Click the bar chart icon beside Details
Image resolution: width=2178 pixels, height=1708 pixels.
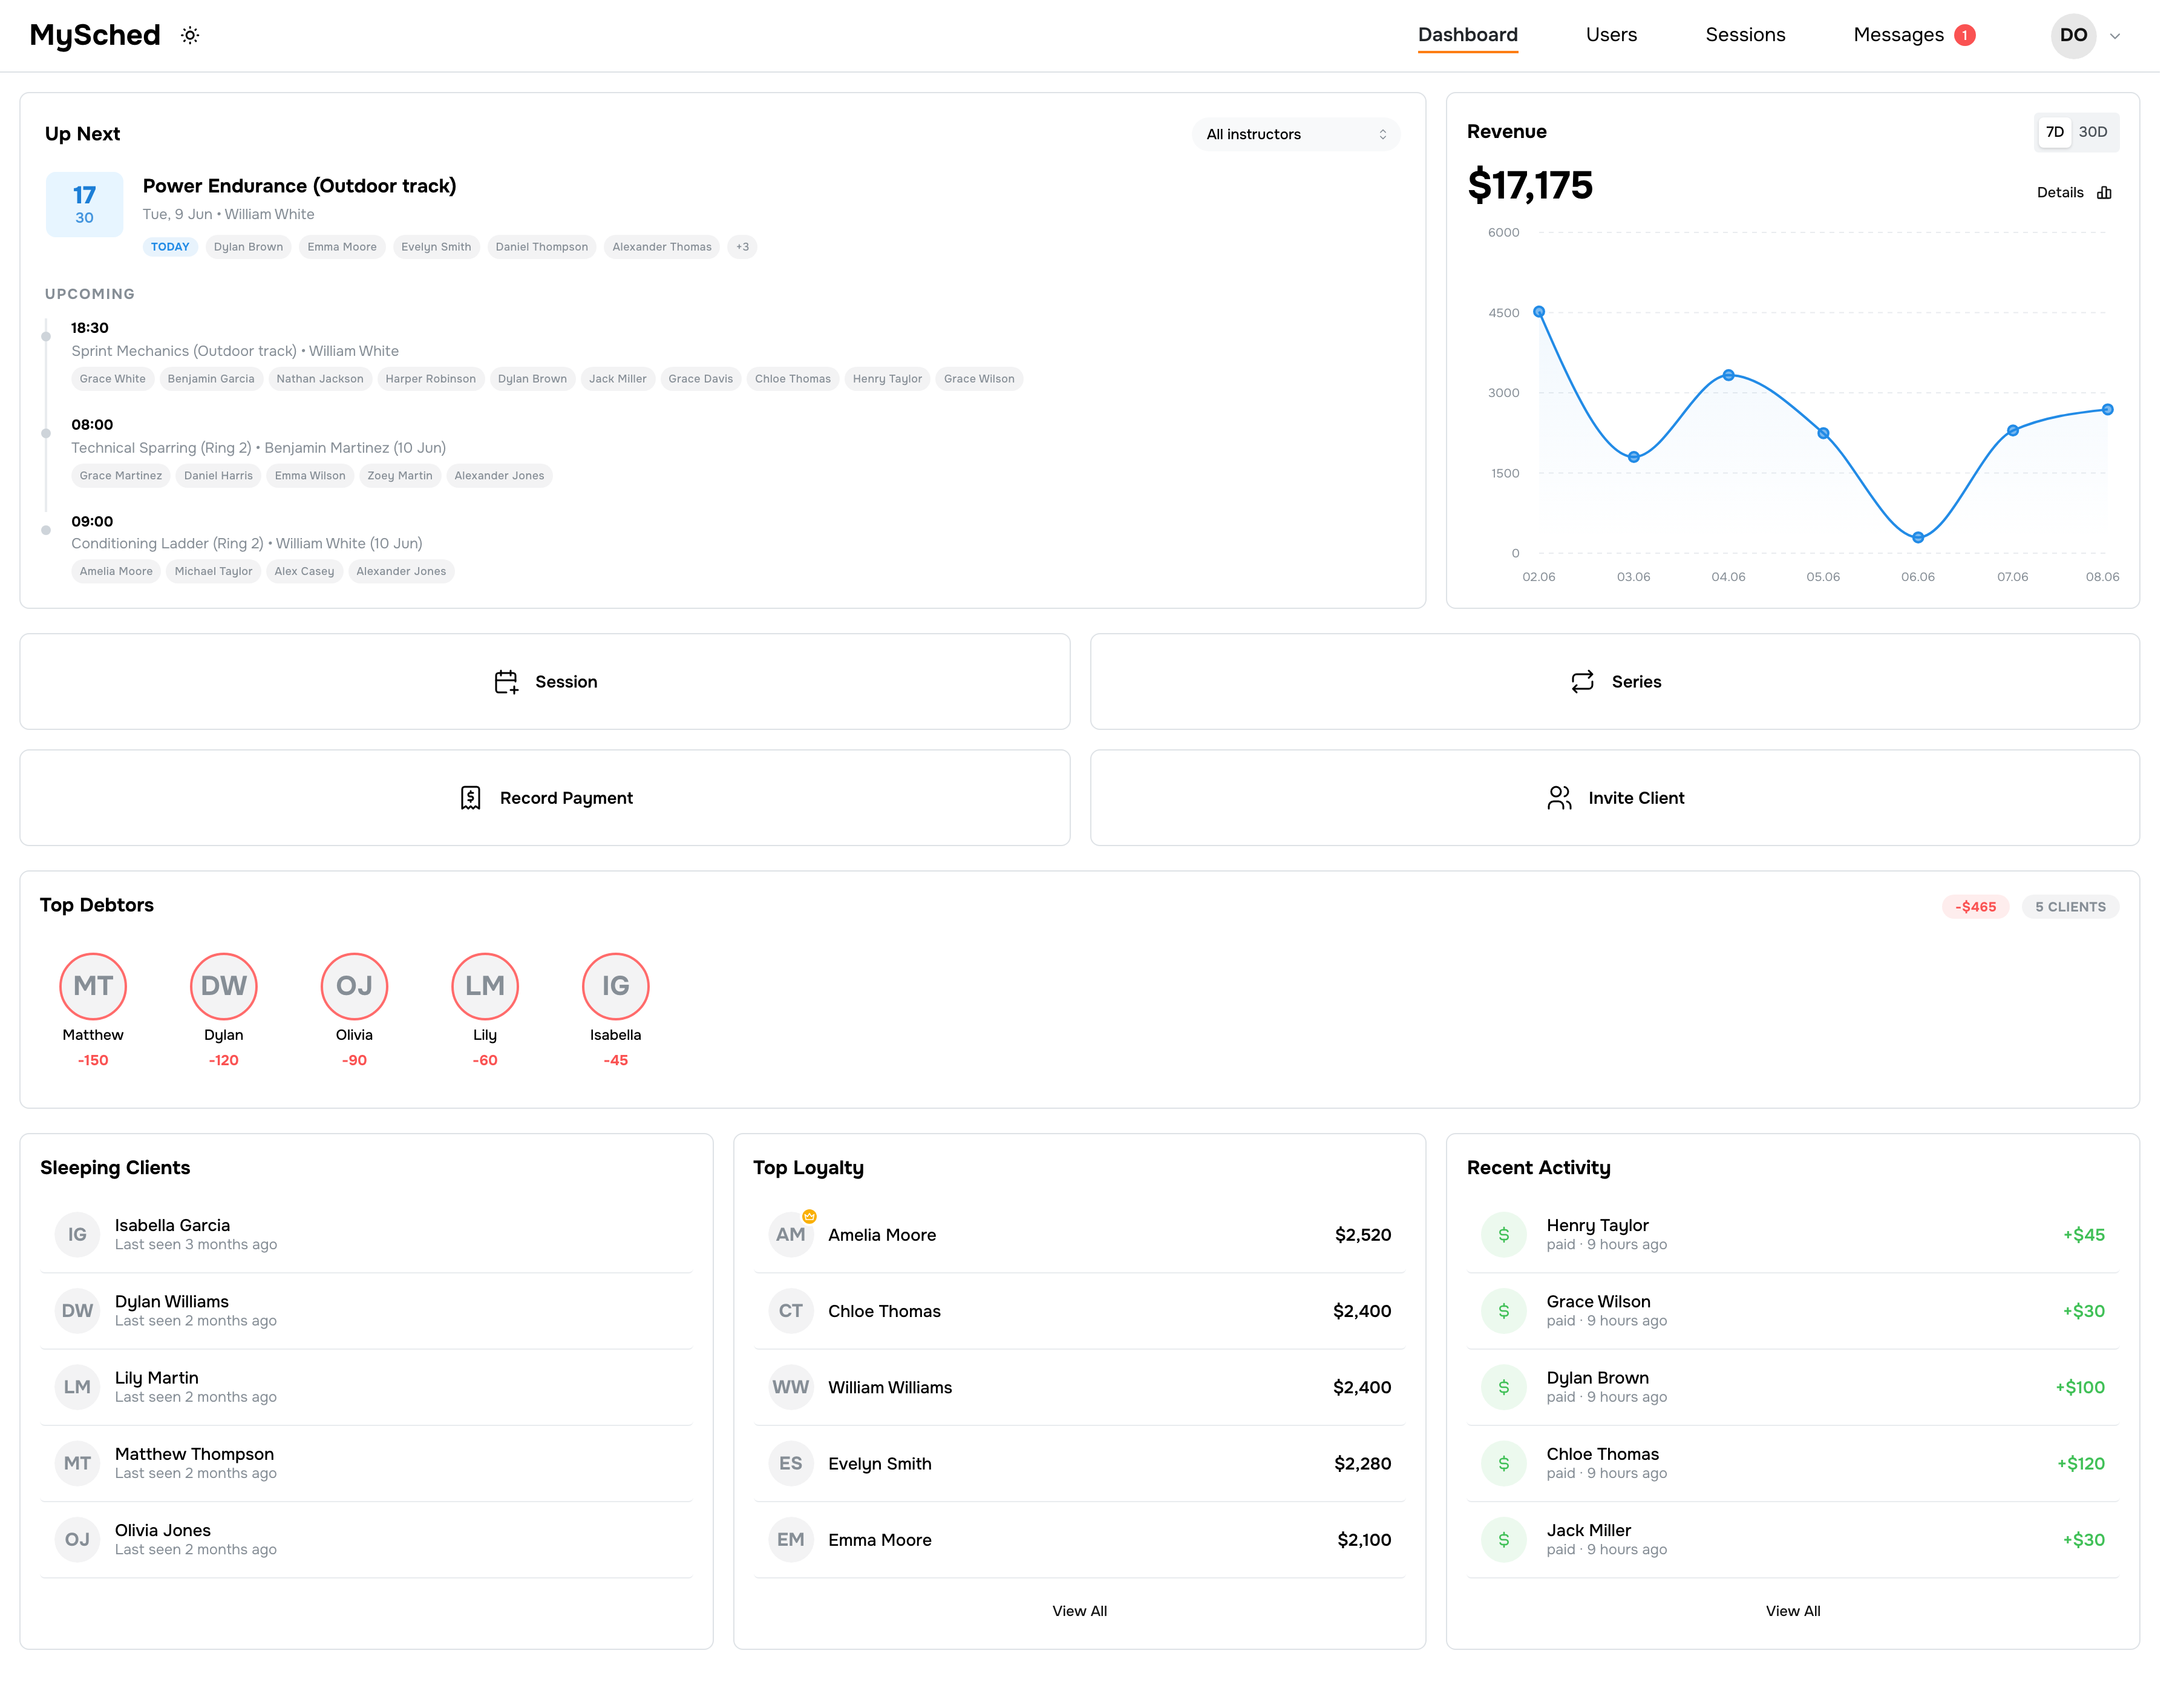[x=2122, y=194]
